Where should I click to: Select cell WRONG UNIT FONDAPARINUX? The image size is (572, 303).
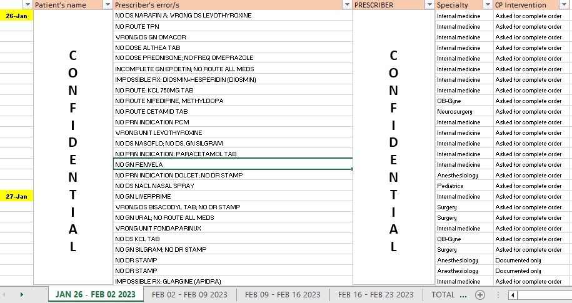tap(233, 228)
